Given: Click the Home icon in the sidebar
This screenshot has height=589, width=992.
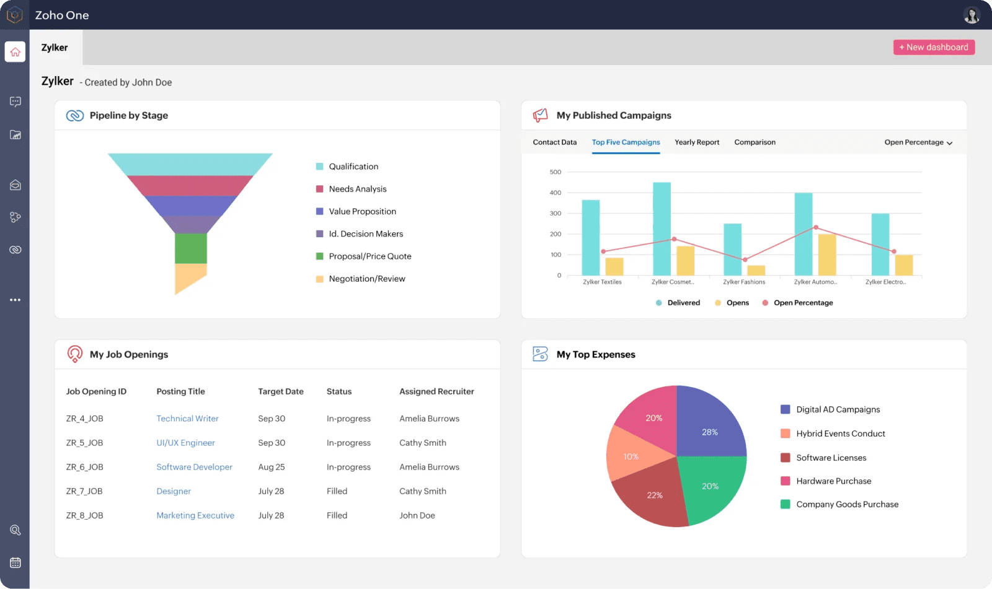Looking at the screenshot, I should [15, 52].
